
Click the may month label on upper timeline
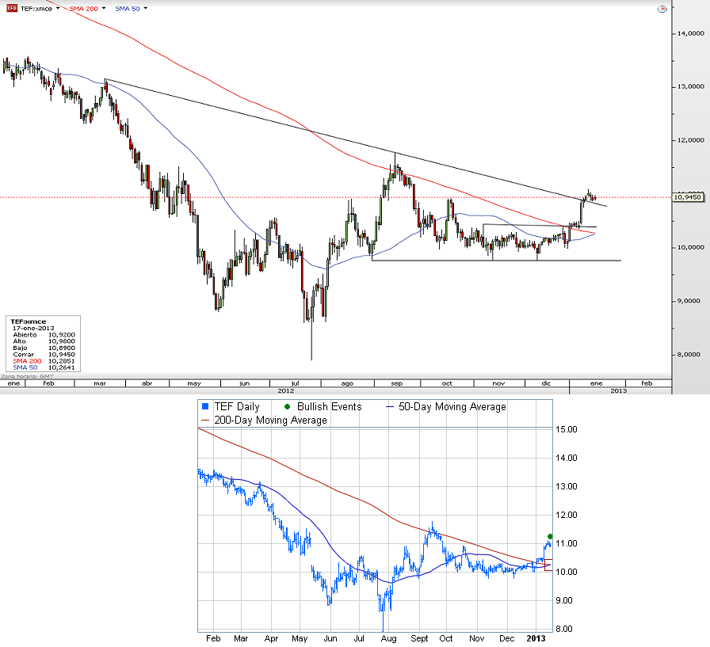coord(194,383)
